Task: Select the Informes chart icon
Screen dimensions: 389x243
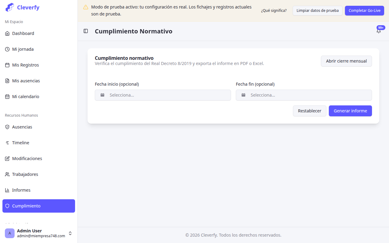Action: pyautogui.click(x=7, y=190)
